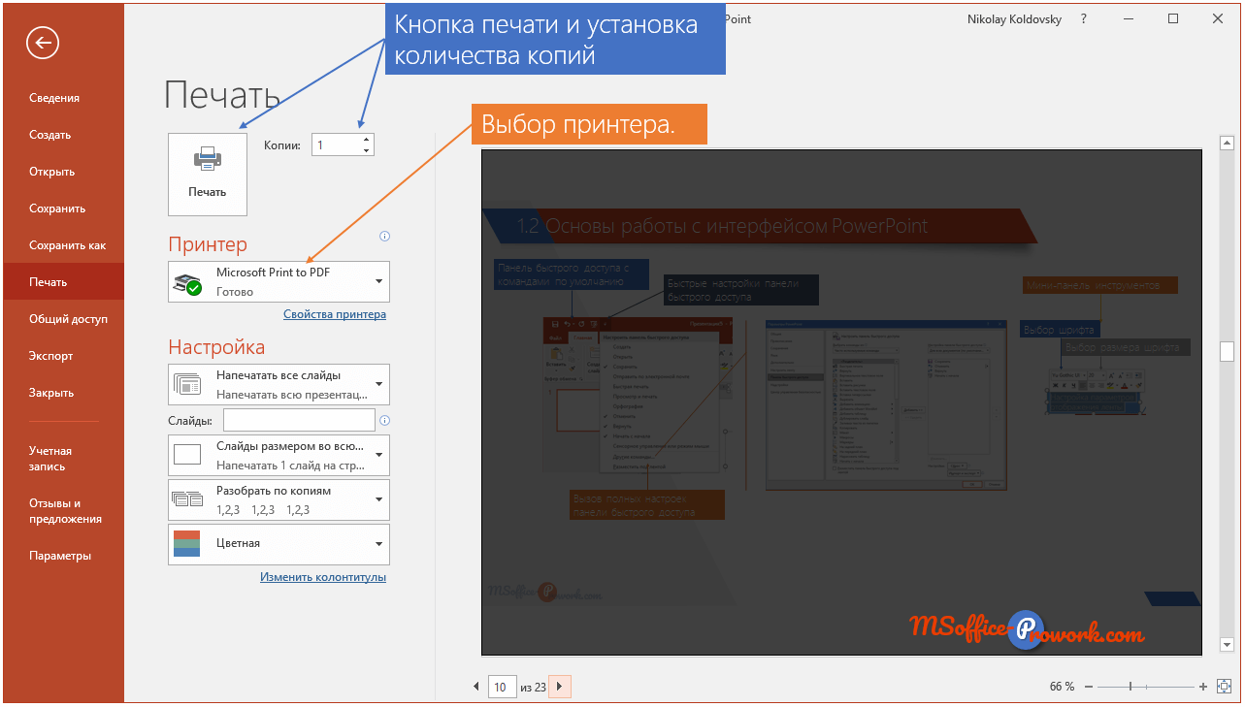Minimize the PowerPoint window
1245x707 pixels.
click(1129, 18)
